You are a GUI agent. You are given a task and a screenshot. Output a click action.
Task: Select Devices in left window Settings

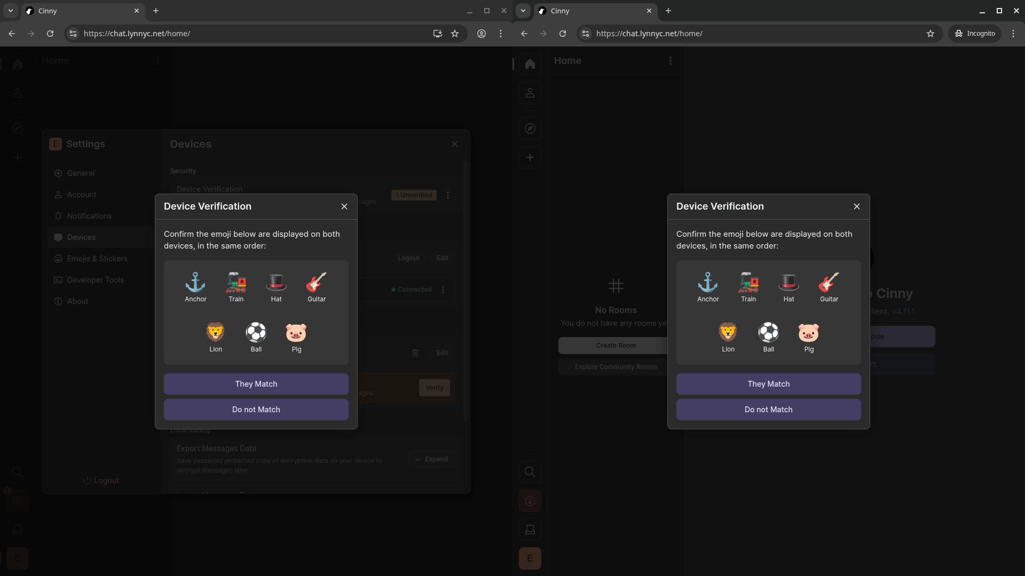pos(101,237)
